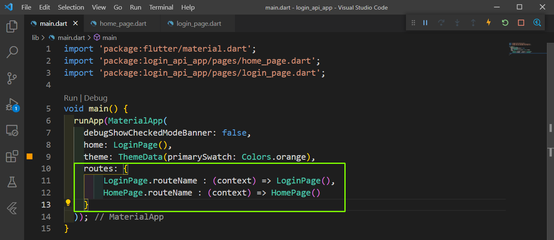Open the Remote Explorer view
Image resolution: width=554 pixels, height=240 pixels.
coord(12,130)
